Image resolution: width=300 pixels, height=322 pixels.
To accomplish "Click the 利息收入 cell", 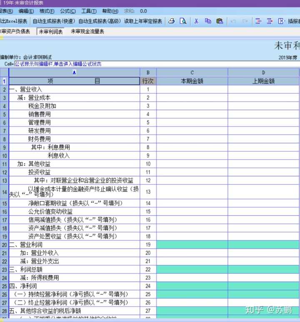I will pyautogui.click(x=74, y=155).
